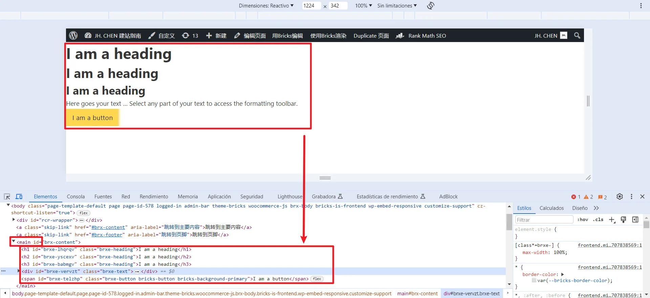Click the --bricks-border-color swatch
Screen dimensions: 650x298
point(534,280)
